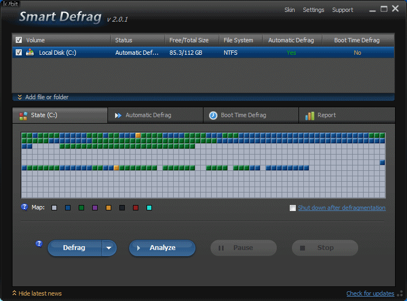The image size is (407, 301).
Task: Click the purple map legend swatch
Action: 95,208
